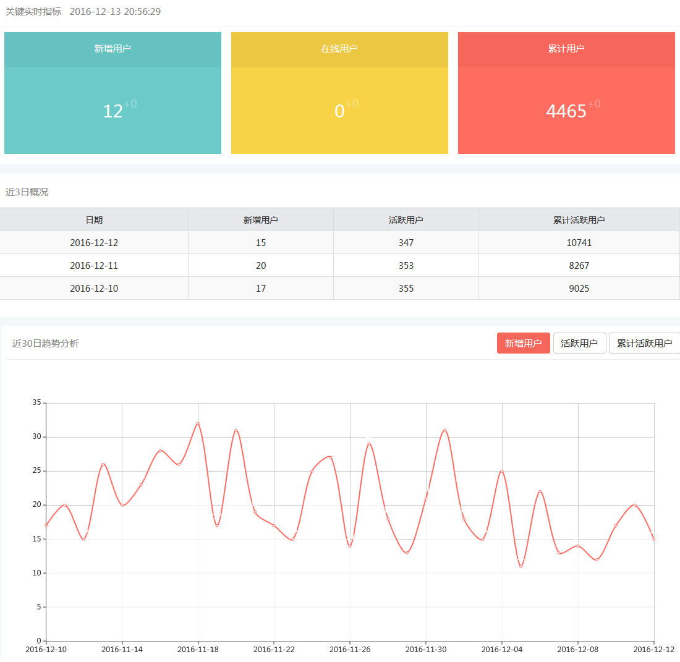
Task: Click the 累计活跃用户 table column header
Action: click(x=579, y=220)
